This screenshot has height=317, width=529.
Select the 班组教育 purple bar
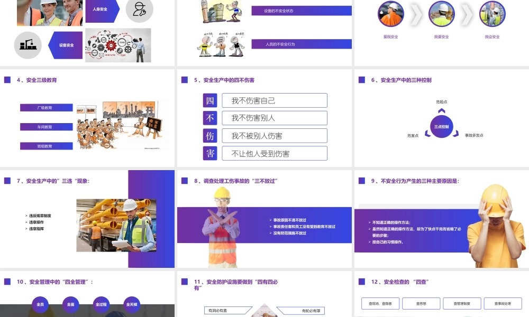47,146
